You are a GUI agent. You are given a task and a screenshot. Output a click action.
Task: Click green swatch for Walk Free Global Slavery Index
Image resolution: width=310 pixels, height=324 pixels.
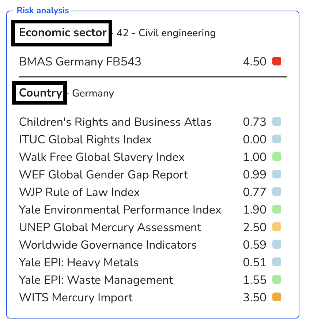276,157
